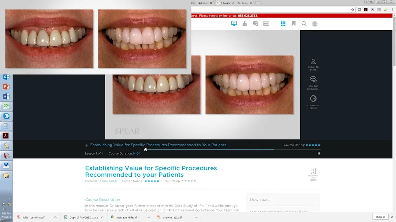Screen dimensions: 396x222
Task: Click the video progress slider
Action: click(146, 149)
